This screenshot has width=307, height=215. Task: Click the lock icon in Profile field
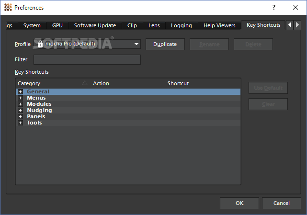tap(40, 44)
